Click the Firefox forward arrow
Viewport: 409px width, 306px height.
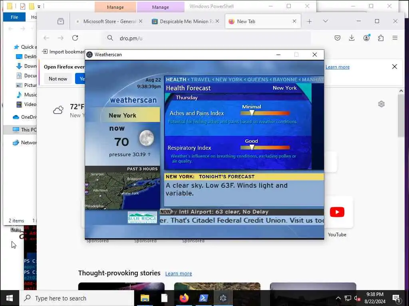tap(61, 38)
